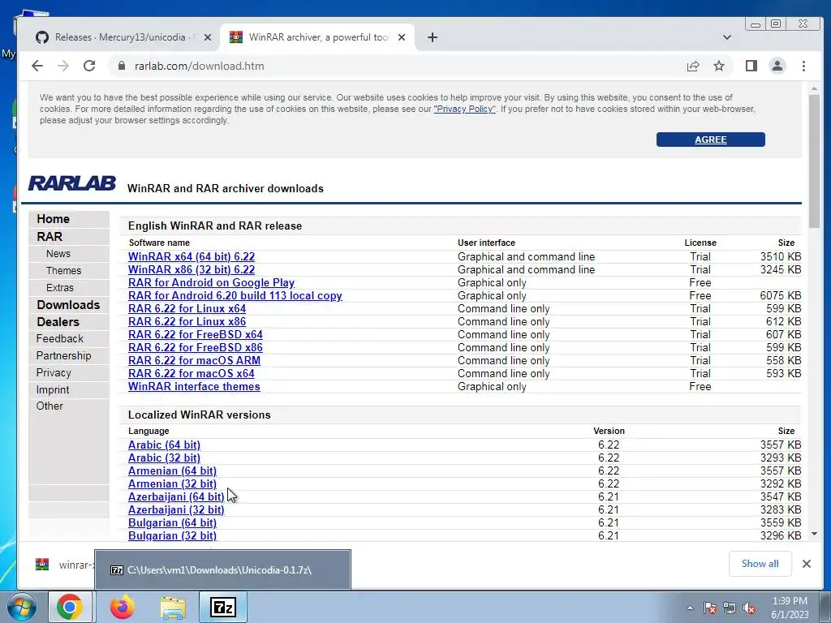The height and width of the screenshot is (623, 831).
Task: Open Windows Explorer from the taskbar
Action: pos(173,607)
